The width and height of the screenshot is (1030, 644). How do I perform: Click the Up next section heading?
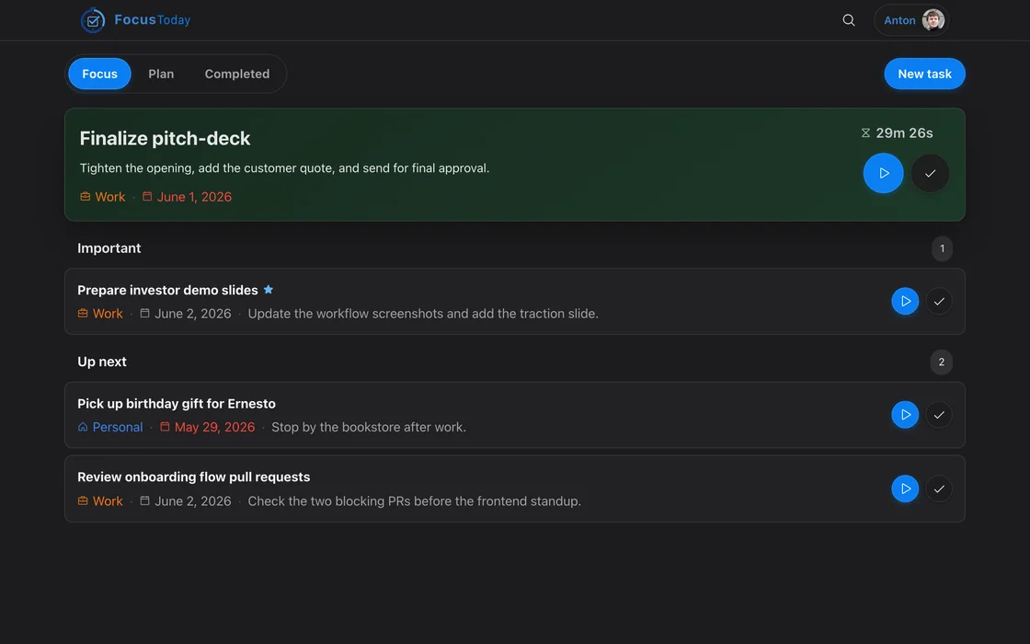coord(102,362)
